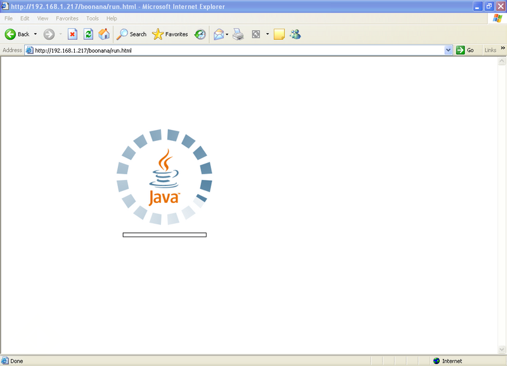507x366 pixels.
Task: Expand the address bar dropdown list
Action: point(448,50)
